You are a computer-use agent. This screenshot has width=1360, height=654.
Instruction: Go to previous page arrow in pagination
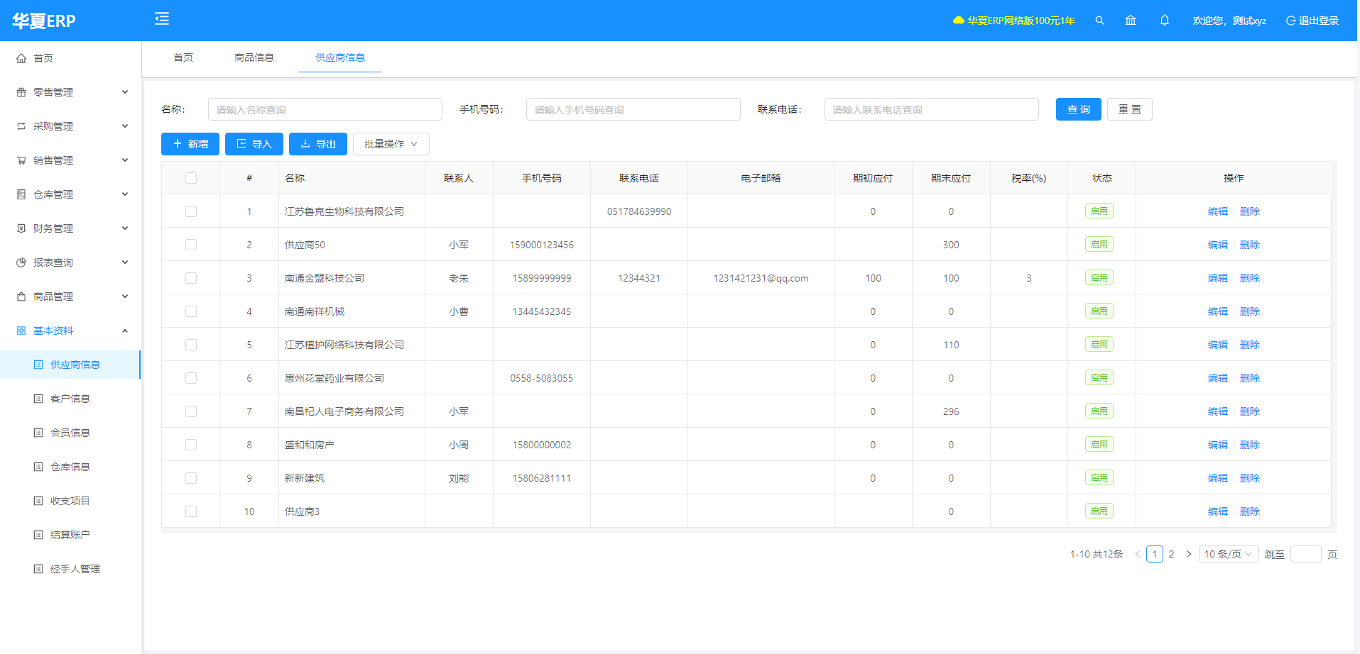(1137, 554)
